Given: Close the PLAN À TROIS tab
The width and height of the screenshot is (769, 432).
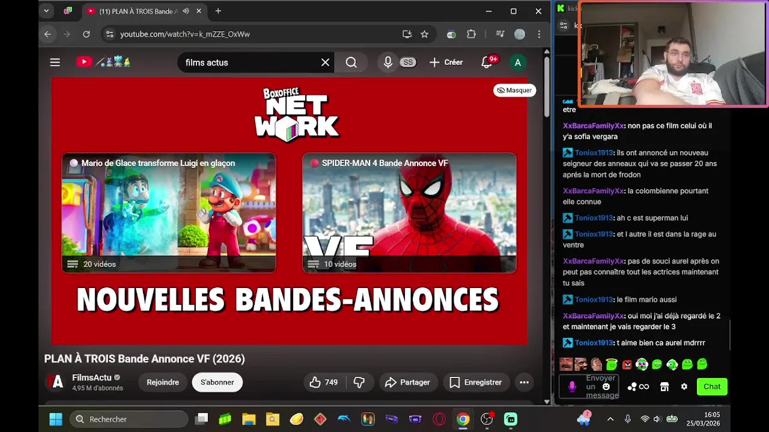Looking at the screenshot, I should (x=199, y=11).
